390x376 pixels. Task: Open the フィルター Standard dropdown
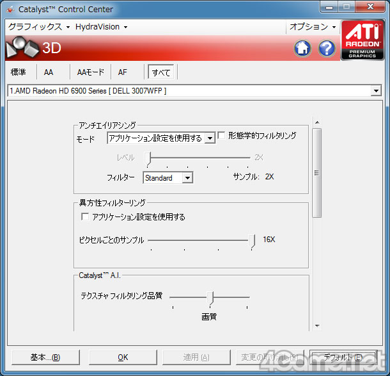coord(188,178)
